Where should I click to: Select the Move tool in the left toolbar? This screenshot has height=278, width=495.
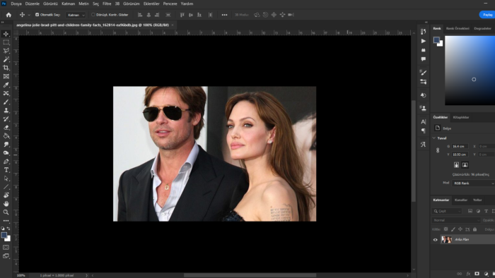tap(6, 34)
